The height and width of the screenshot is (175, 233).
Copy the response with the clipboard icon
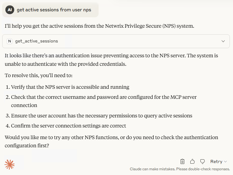182,161
